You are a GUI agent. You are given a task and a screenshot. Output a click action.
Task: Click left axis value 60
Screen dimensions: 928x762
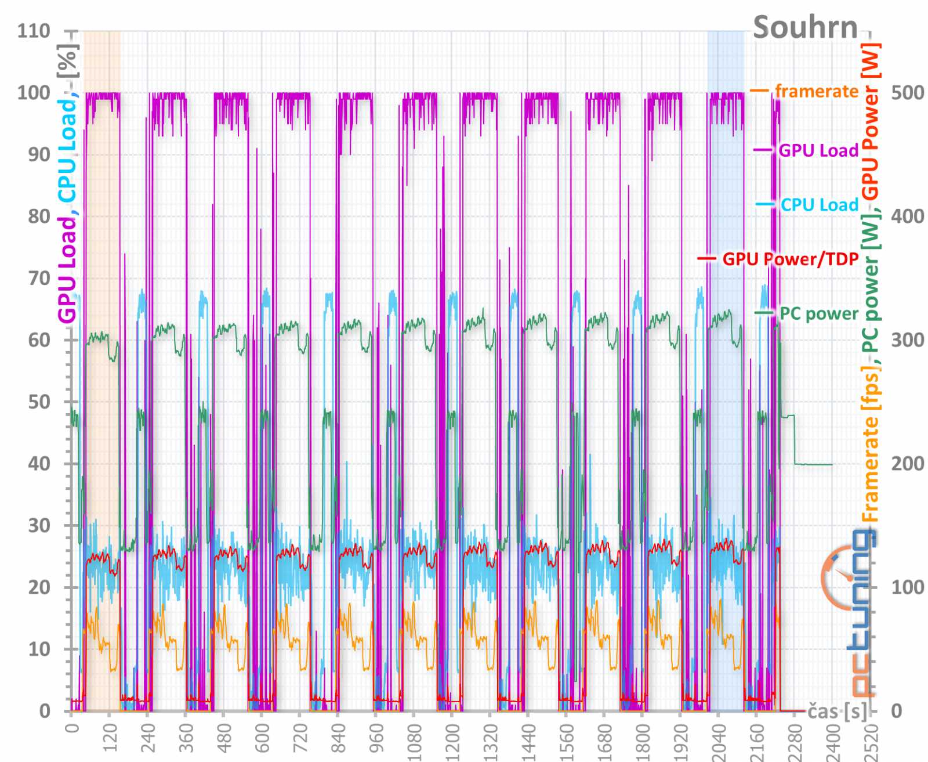pos(39,340)
